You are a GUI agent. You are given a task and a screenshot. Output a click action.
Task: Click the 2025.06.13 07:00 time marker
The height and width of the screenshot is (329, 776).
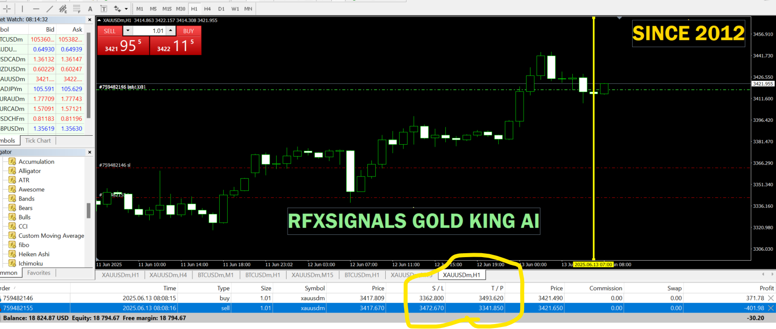pyautogui.click(x=594, y=265)
